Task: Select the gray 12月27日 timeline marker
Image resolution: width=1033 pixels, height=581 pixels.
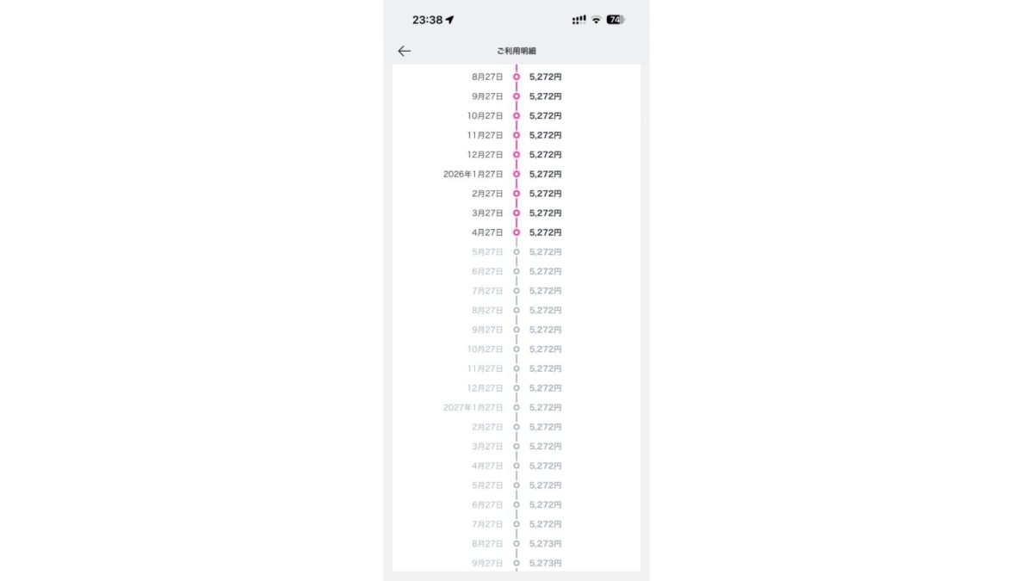Action: (516, 388)
